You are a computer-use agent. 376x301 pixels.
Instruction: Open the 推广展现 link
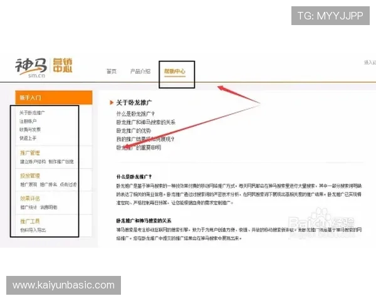click(29, 184)
